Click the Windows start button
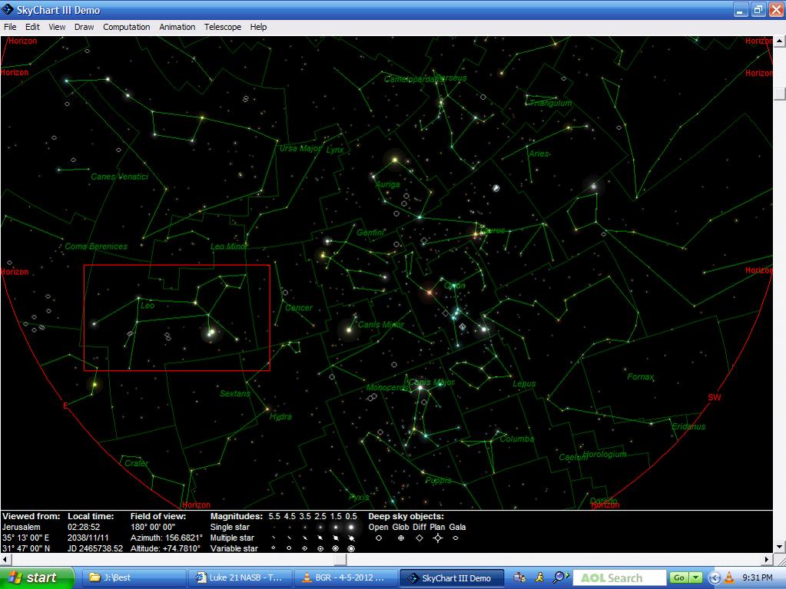The height and width of the screenshot is (589, 786). coord(37,577)
